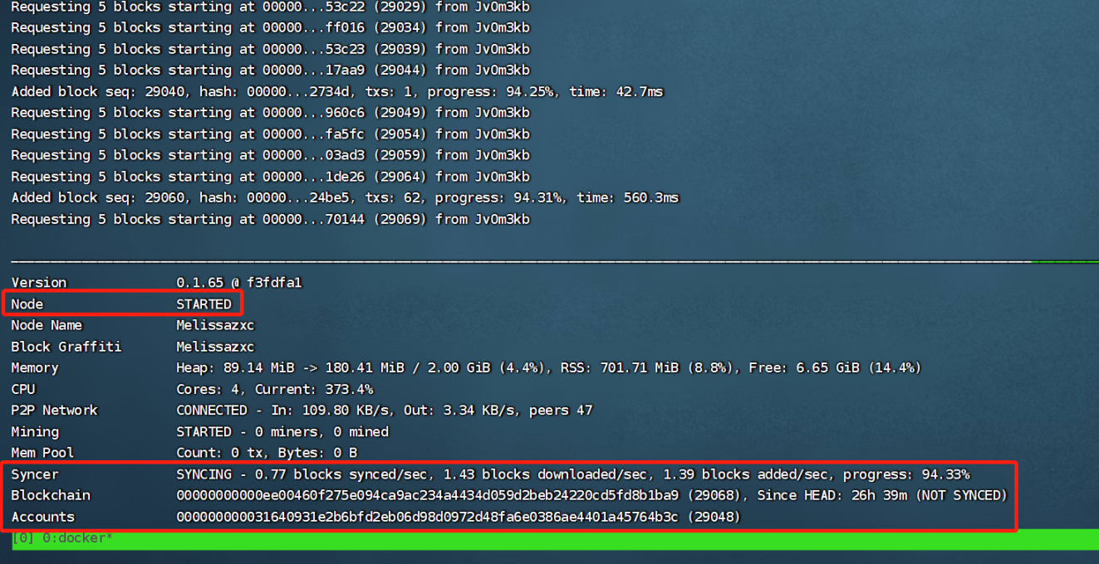Click the P2P Network CONNECTED status

[212, 411]
